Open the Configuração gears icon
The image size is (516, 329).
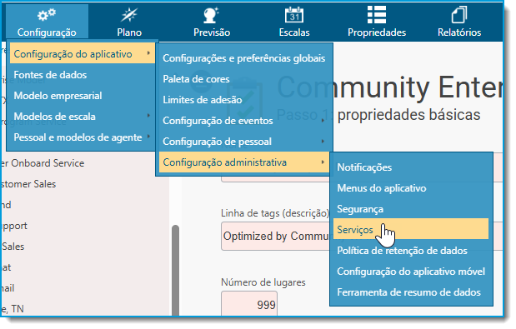pos(47,15)
